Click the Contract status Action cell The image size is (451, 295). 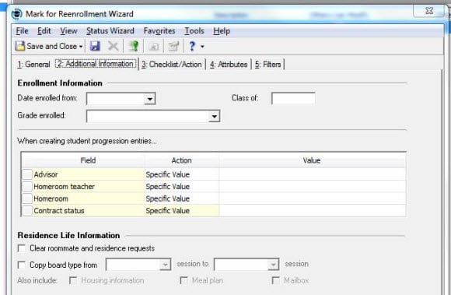pos(182,211)
